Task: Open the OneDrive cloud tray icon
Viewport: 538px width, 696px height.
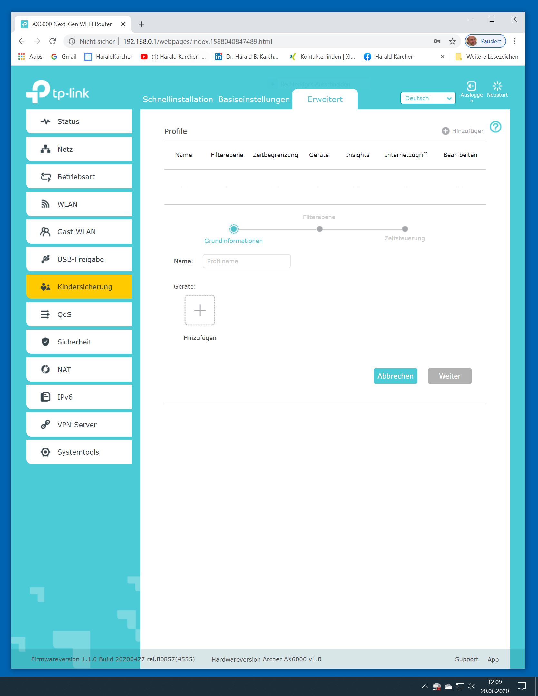Action: point(448,686)
